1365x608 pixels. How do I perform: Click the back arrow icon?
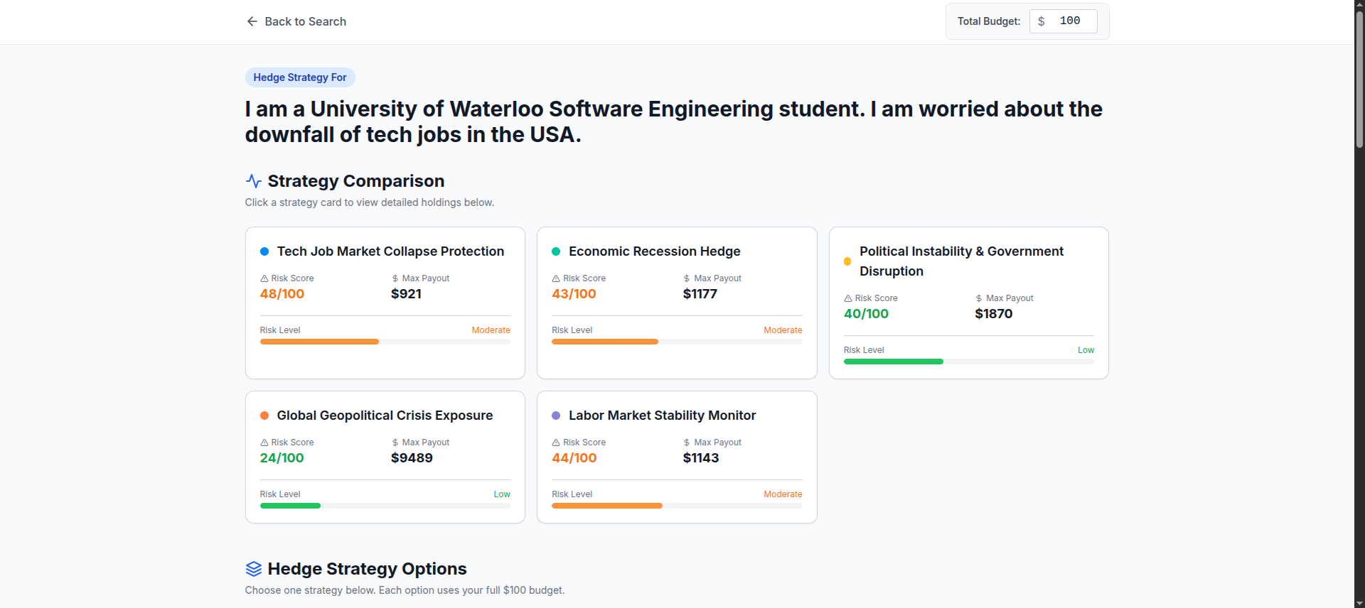click(x=252, y=21)
